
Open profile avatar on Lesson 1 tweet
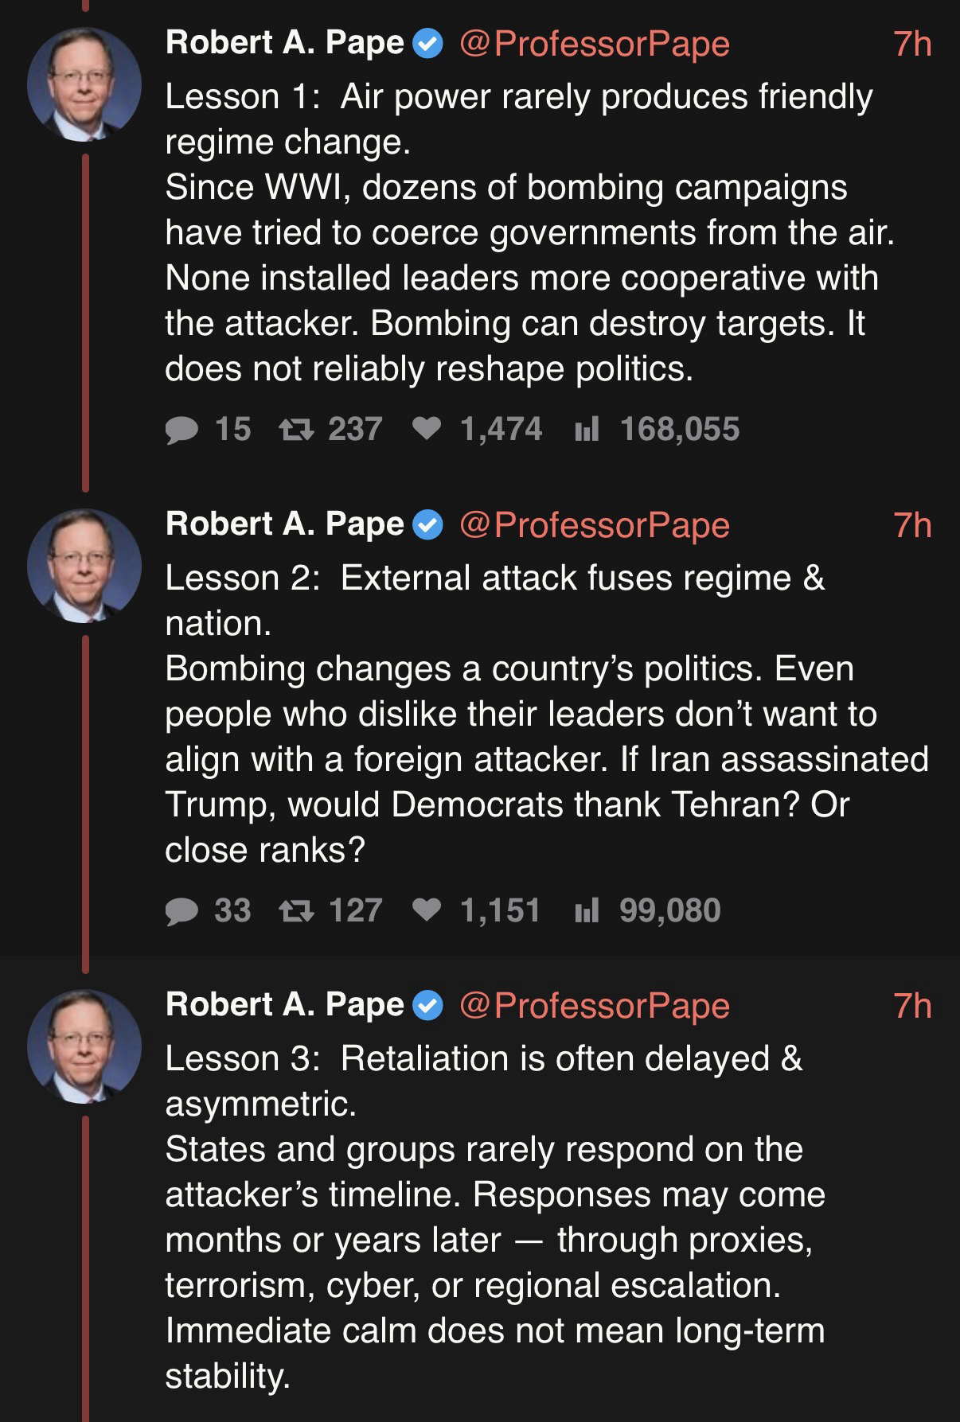[x=84, y=85]
